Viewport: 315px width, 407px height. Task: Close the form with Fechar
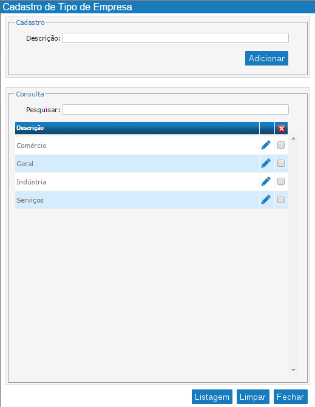(291, 397)
